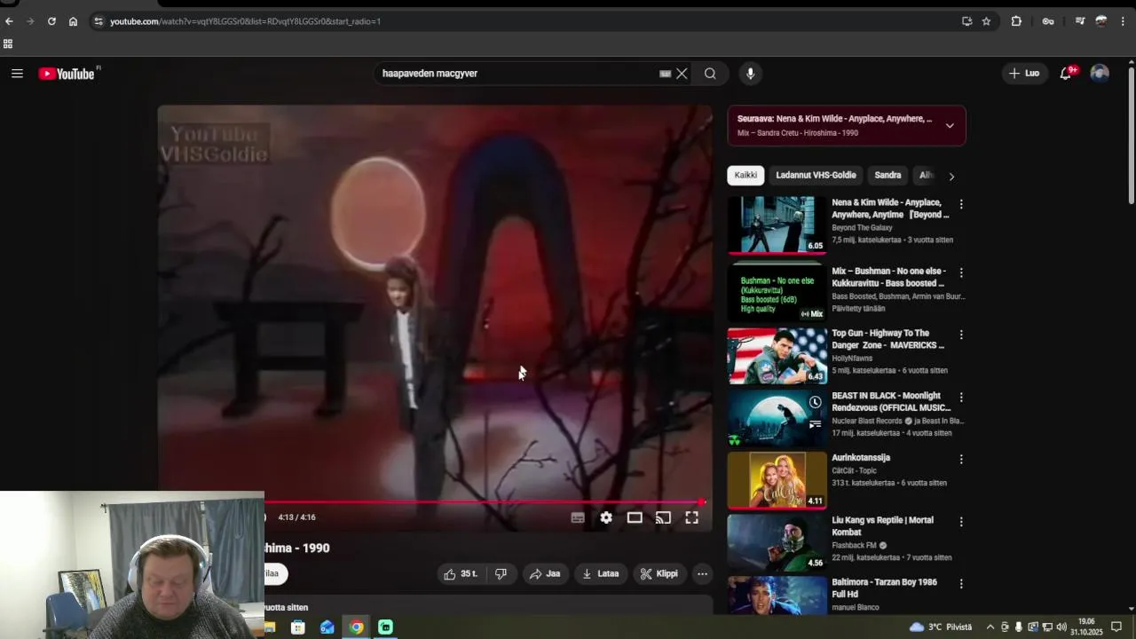Open options for Nena & Kim Wilde video
The image size is (1136, 639).
pos(960,205)
